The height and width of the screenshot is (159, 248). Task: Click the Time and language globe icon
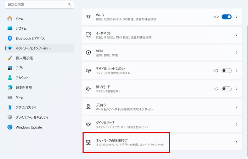tap(10, 88)
